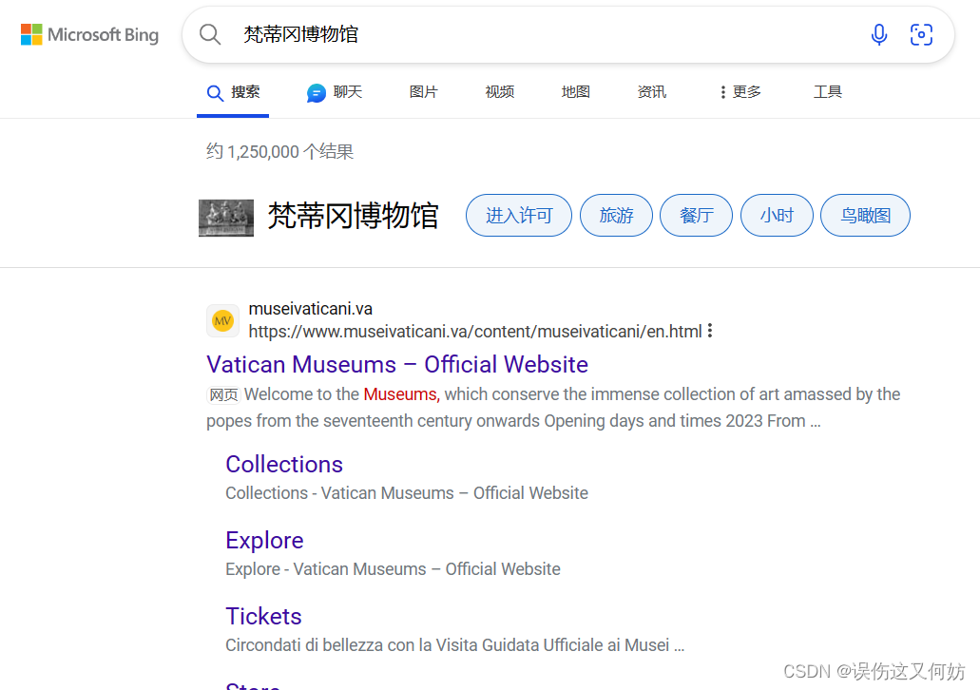Select the 搜索 search tab

coord(233,92)
